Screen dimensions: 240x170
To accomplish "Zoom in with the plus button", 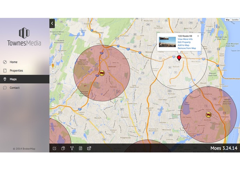I will point(53,72).
